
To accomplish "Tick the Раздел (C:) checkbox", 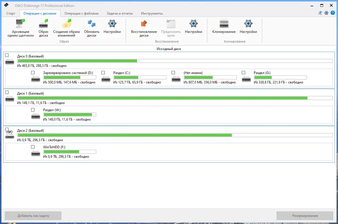I will click(103, 73).
